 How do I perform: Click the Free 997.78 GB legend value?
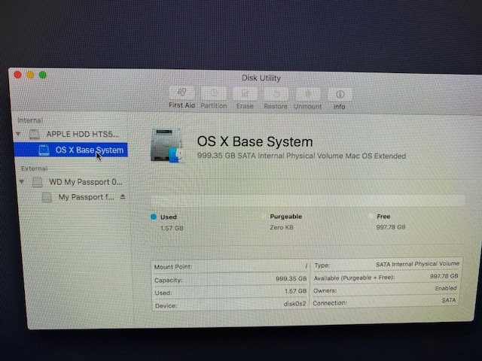click(391, 227)
